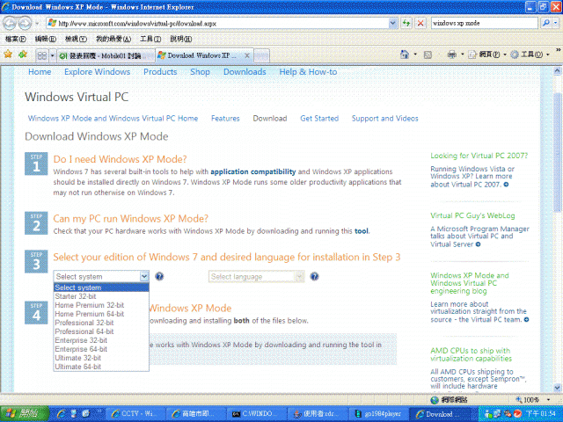Screen dimensions: 563x422
Task: Click the address bar URL field
Action: pos(217,24)
